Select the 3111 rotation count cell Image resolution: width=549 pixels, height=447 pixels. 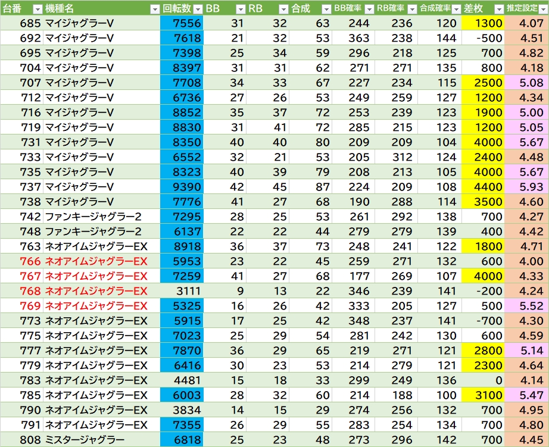click(182, 291)
